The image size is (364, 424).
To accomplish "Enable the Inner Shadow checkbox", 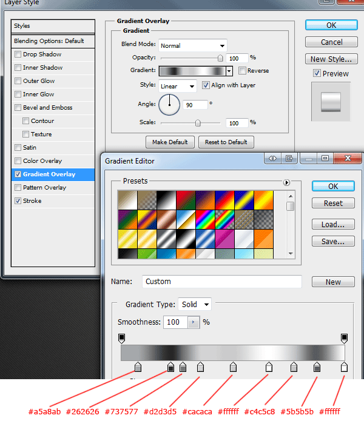I will pos(18,68).
